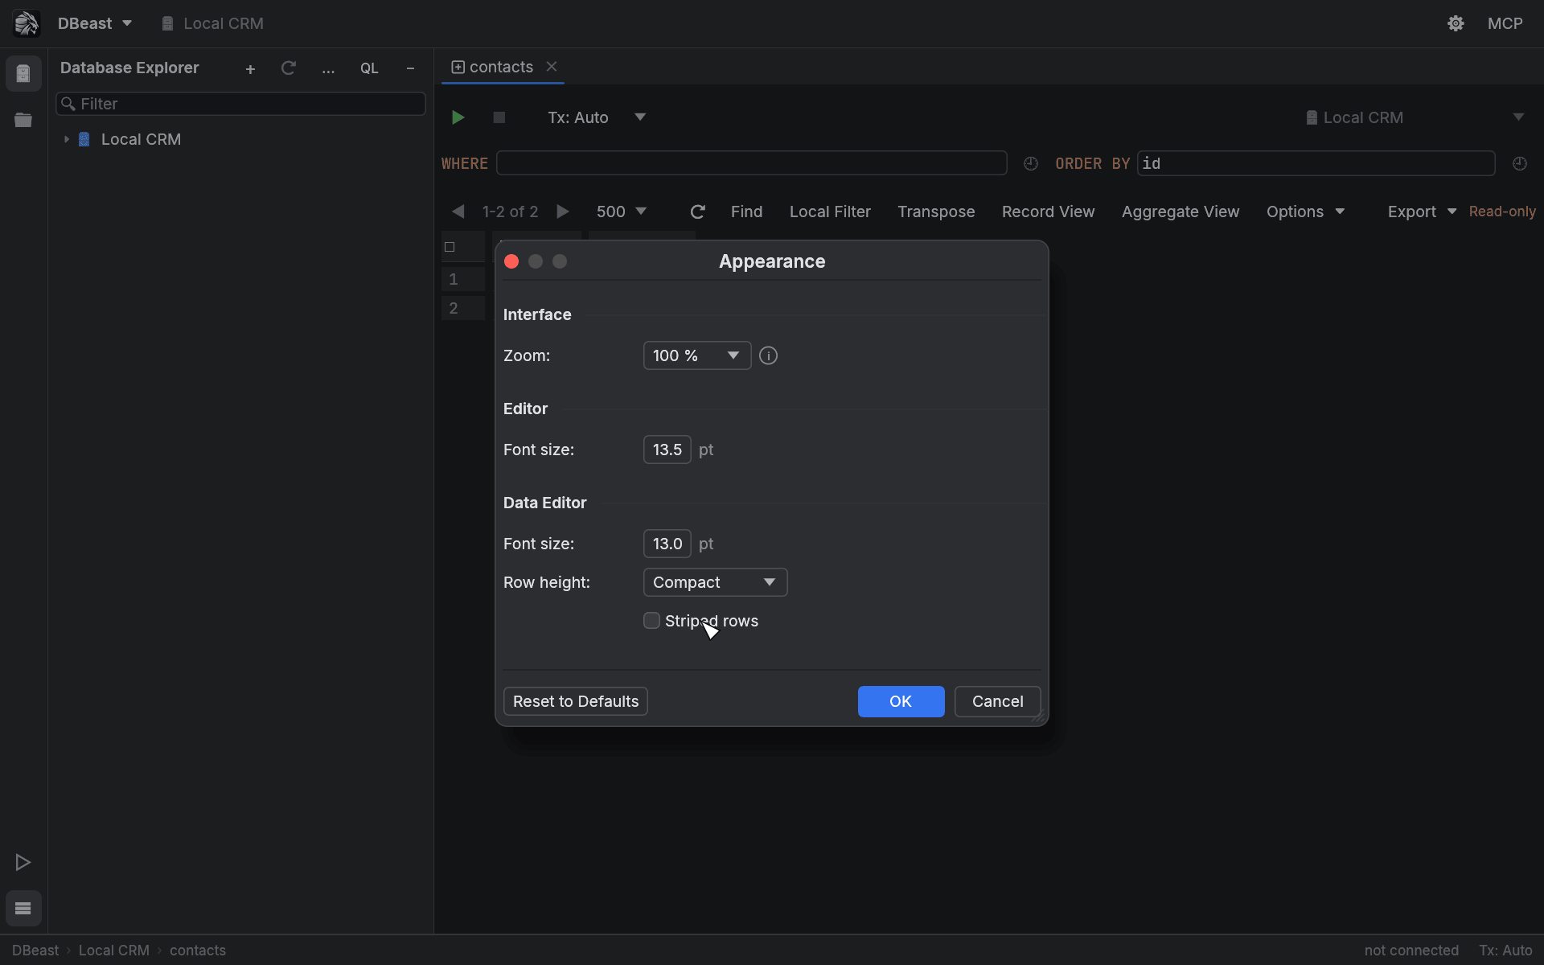Click Reset to Defaults button
Viewport: 1544px width, 965px height.
[x=576, y=701]
